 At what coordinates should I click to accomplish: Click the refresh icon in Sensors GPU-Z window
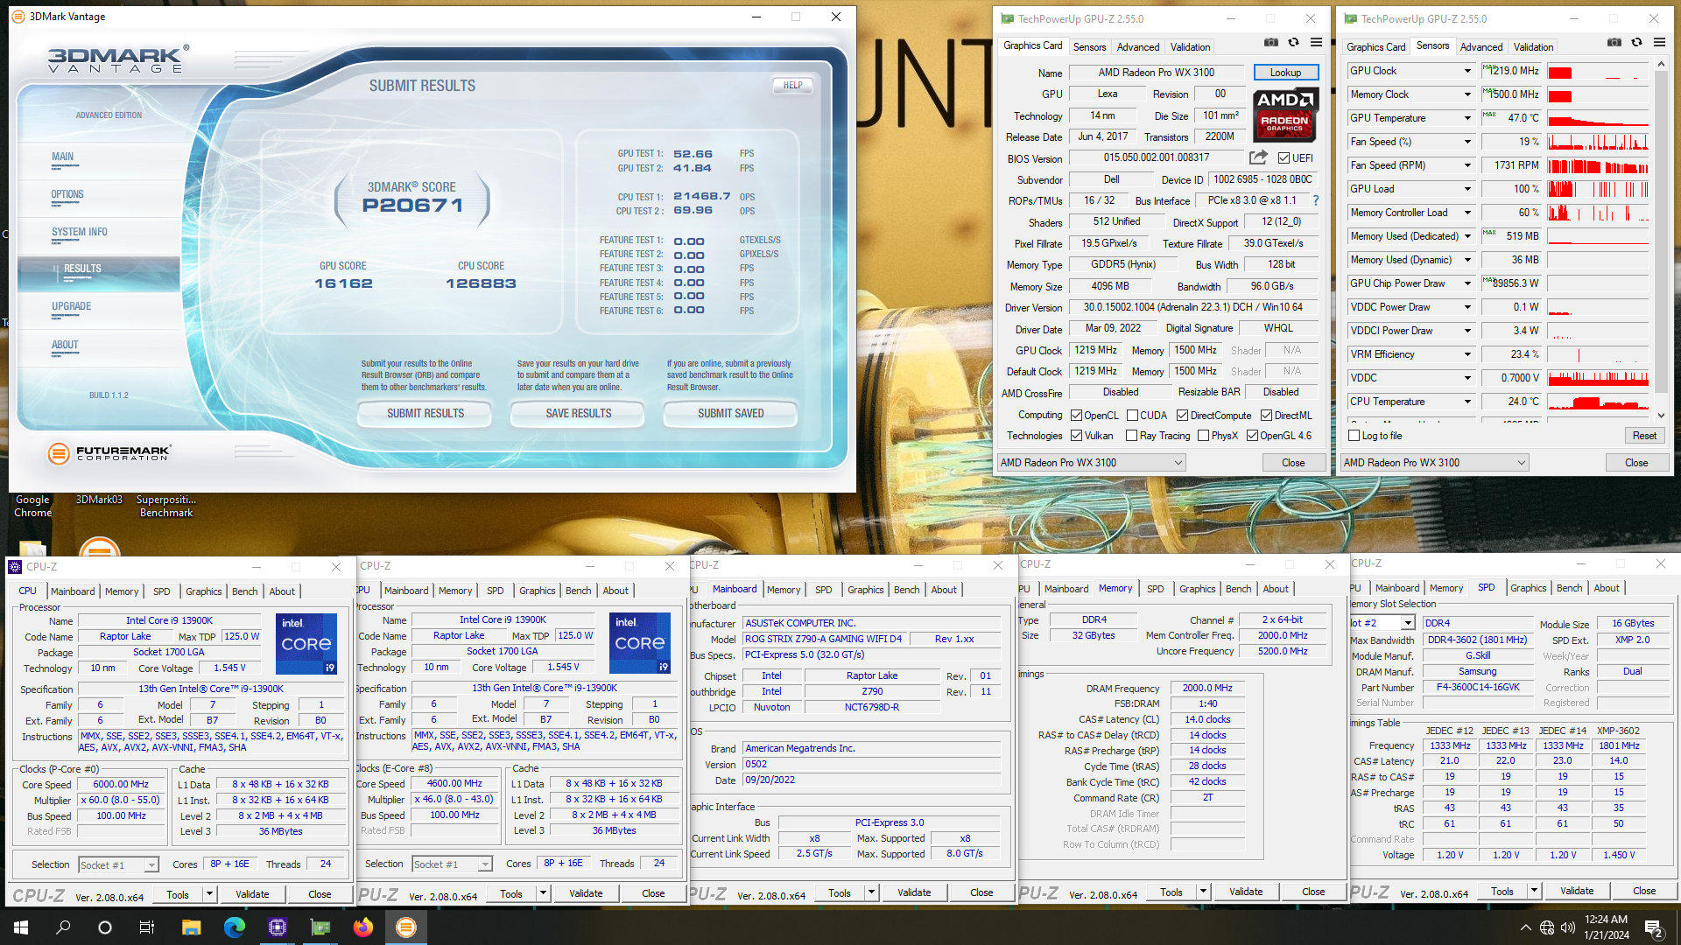pos(1636,42)
